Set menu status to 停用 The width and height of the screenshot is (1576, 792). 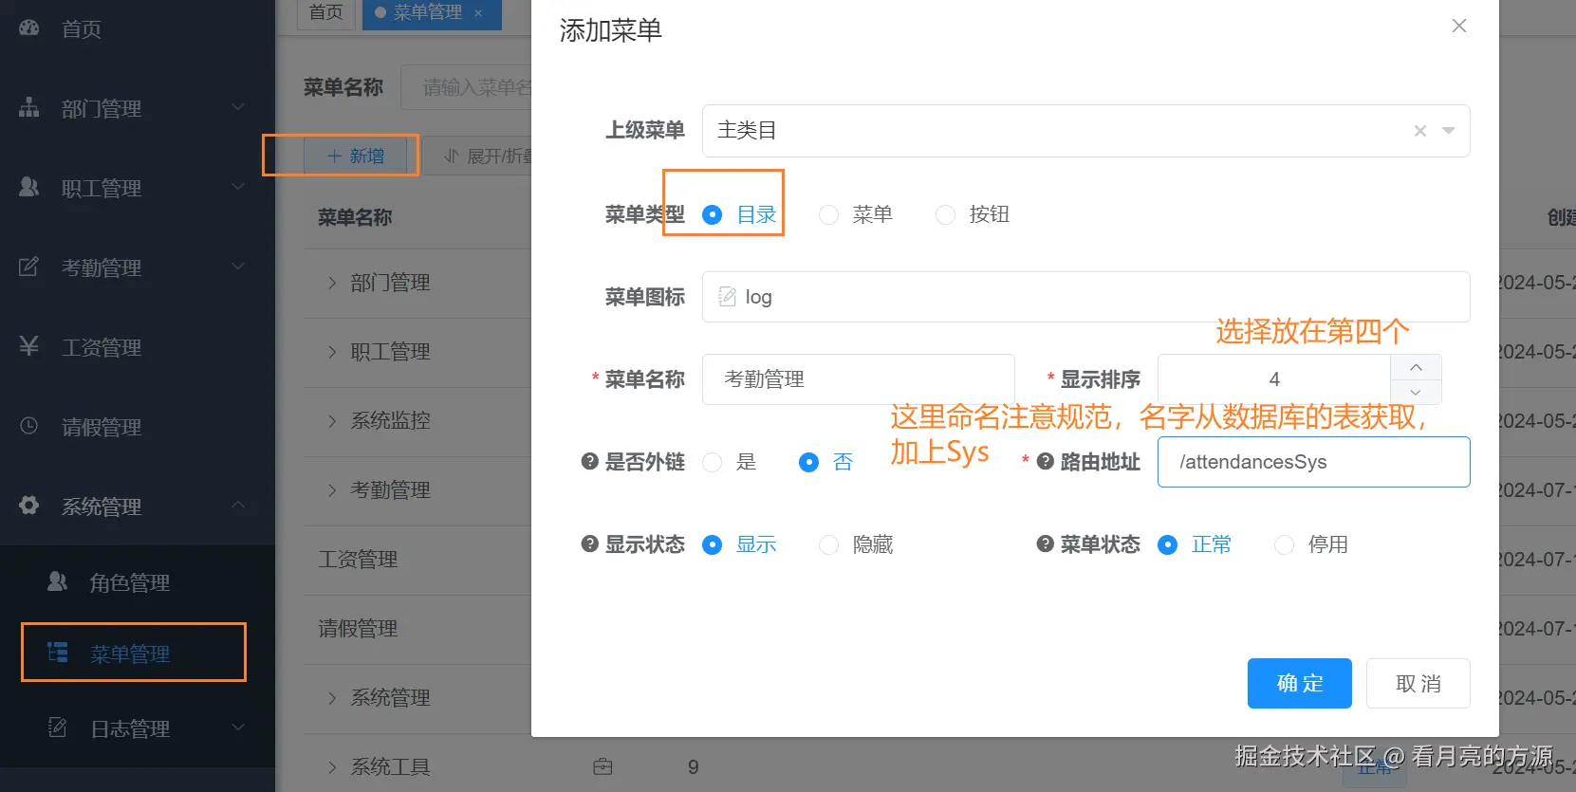(x=1285, y=544)
